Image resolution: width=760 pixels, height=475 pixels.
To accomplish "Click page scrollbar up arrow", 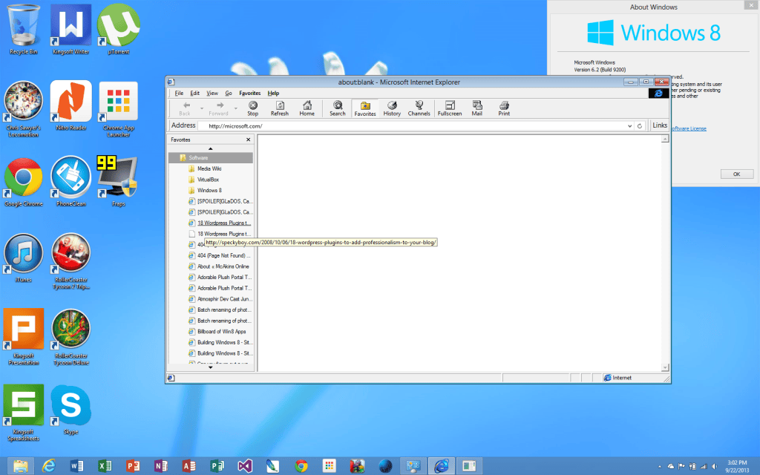I will [665, 139].
